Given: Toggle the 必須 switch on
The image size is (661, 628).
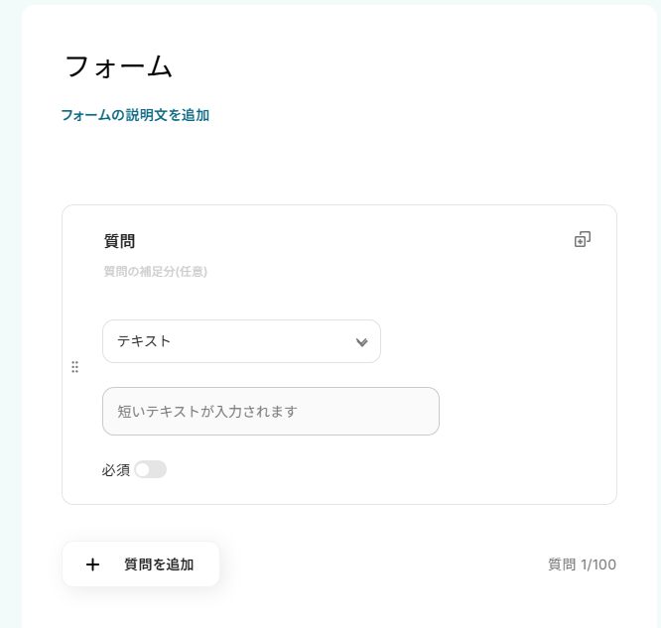Looking at the screenshot, I should (x=151, y=469).
